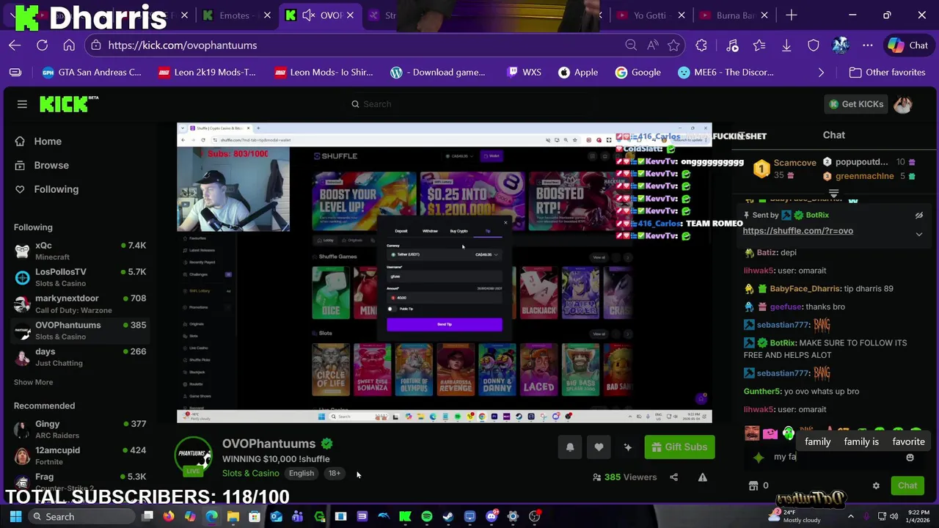Open the Windows Start button
The image size is (939, 528).
click(x=15, y=517)
